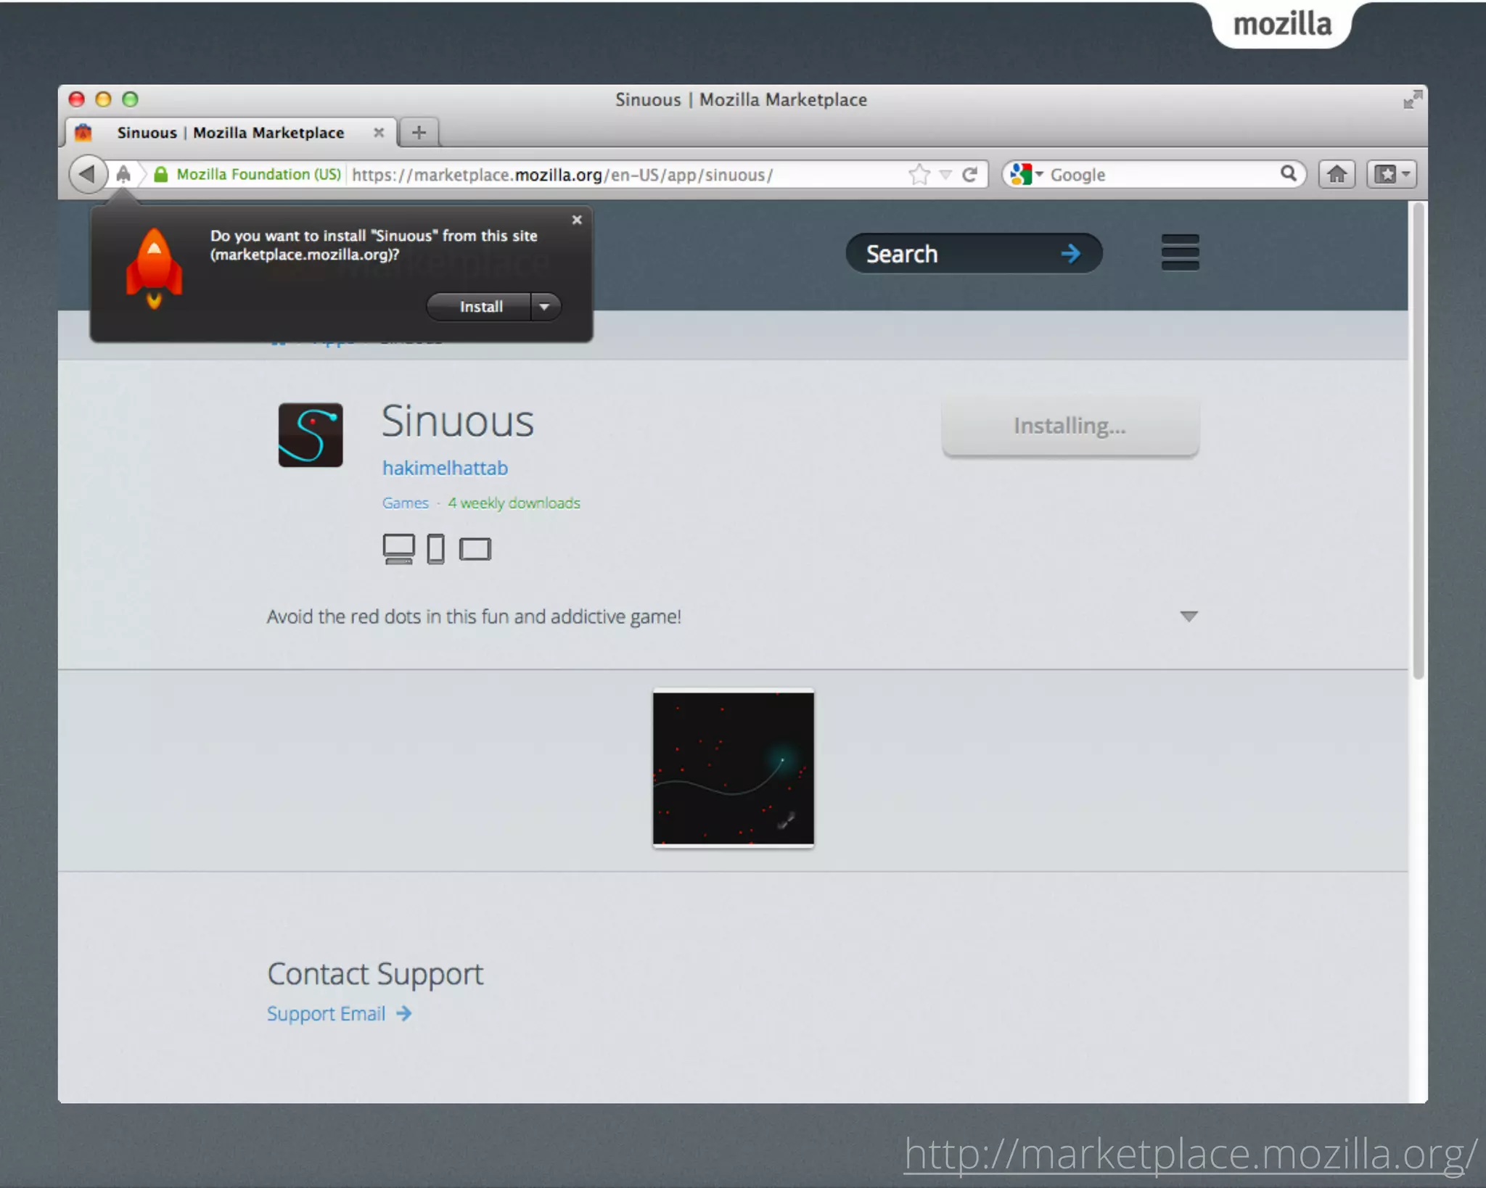This screenshot has height=1188, width=1486.
Task: Click the app favicon on the tab
Action: pos(83,133)
